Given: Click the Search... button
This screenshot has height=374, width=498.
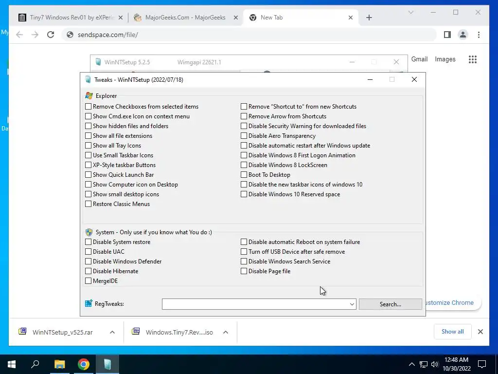Looking at the screenshot, I should point(391,304).
